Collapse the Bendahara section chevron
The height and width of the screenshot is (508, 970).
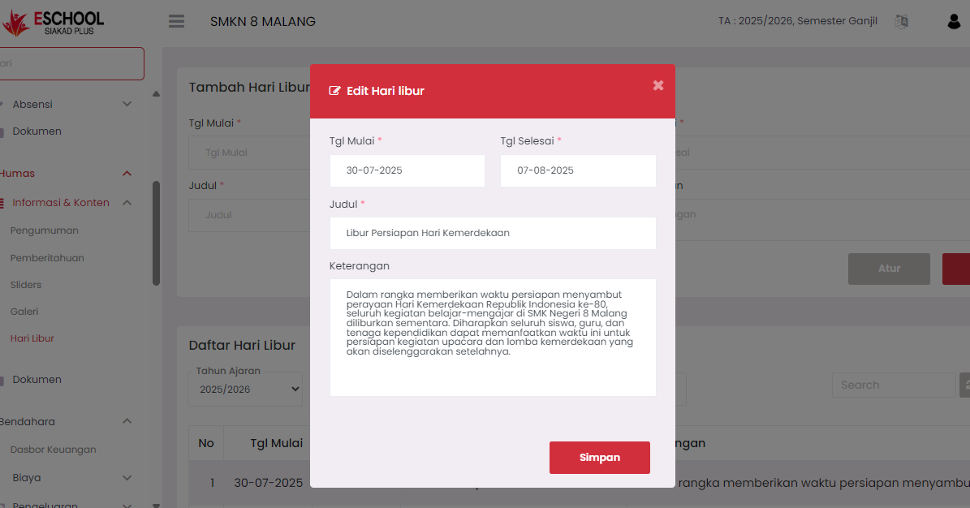pyautogui.click(x=127, y=422)
